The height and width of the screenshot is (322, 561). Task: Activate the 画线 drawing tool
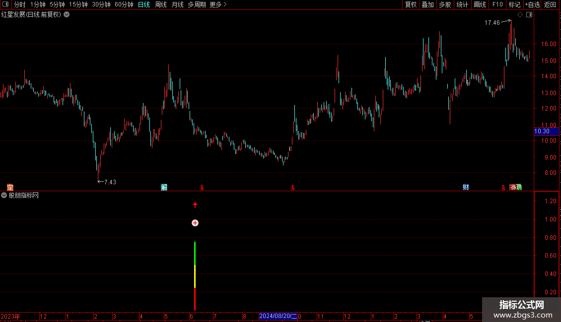(480, 4)
